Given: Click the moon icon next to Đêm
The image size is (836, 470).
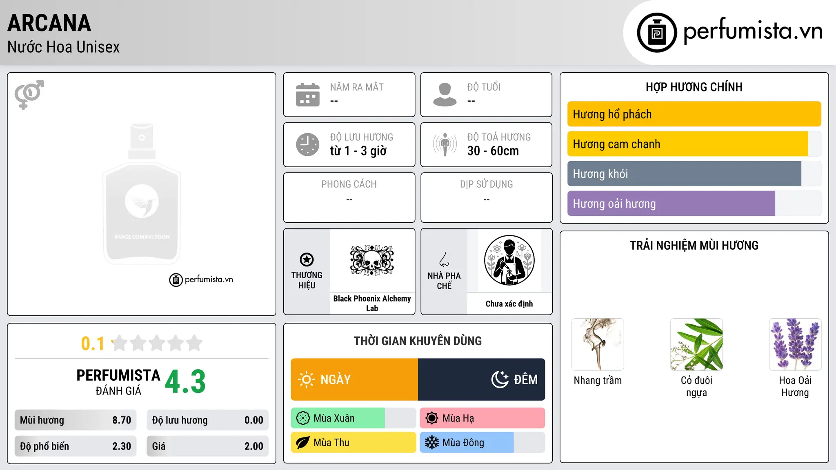Looking at the screenshot, I should click(x=500, y=379).
